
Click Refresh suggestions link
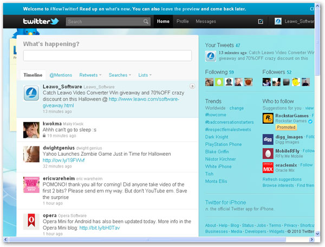282,179
